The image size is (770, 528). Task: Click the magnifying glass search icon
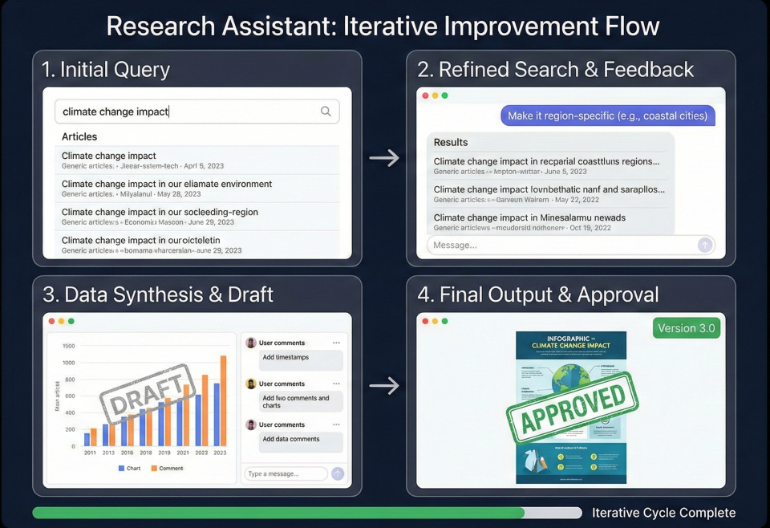coord(326,112)
